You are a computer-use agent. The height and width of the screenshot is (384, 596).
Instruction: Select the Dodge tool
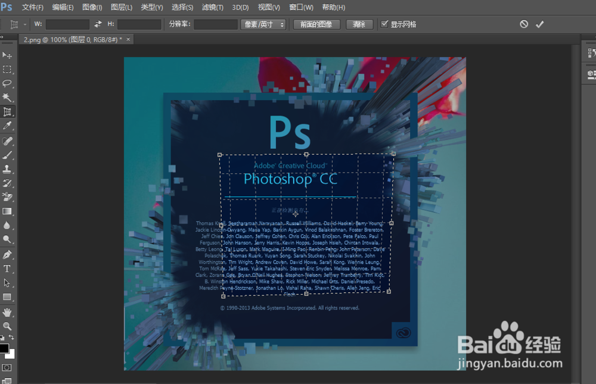(x=7, y=239)
